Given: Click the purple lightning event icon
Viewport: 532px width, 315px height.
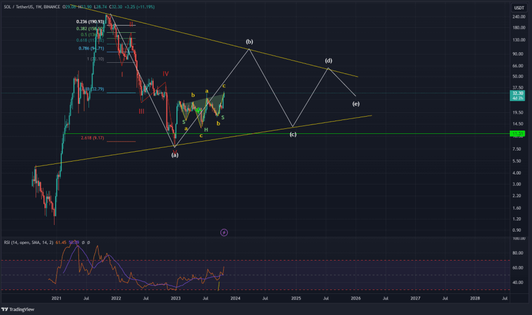Looking at the screenshot, I should coord(224,232).
